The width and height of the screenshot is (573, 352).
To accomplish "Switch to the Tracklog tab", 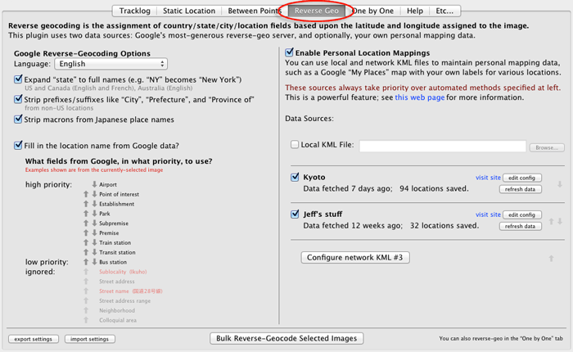I will tap(134, 11).
